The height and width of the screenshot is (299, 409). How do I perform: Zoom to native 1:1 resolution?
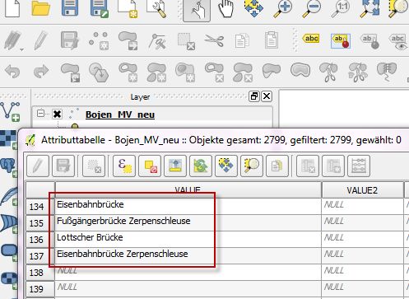click(x=341, y=9)
